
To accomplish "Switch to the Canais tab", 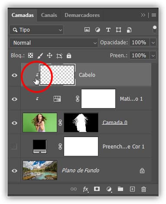I will [49, 15].
